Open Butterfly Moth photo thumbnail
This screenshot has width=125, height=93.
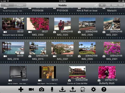click(107, 72)
